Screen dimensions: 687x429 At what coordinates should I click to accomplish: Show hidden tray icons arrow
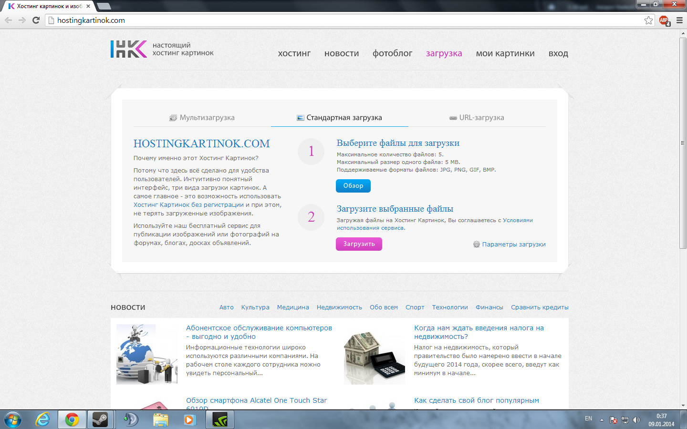coord(602,420)
